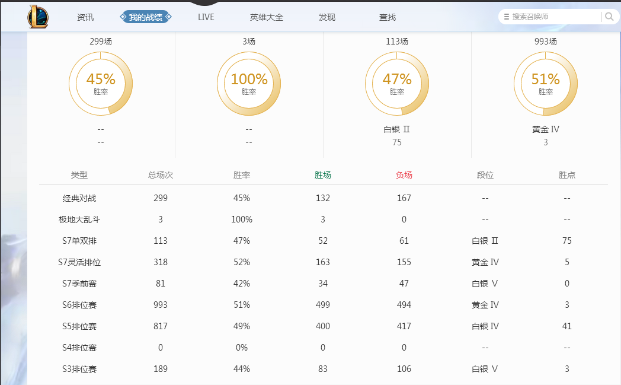Screen dimensions: 621x385
Task: Click the red 负场 column header
Action: point(404,175)
